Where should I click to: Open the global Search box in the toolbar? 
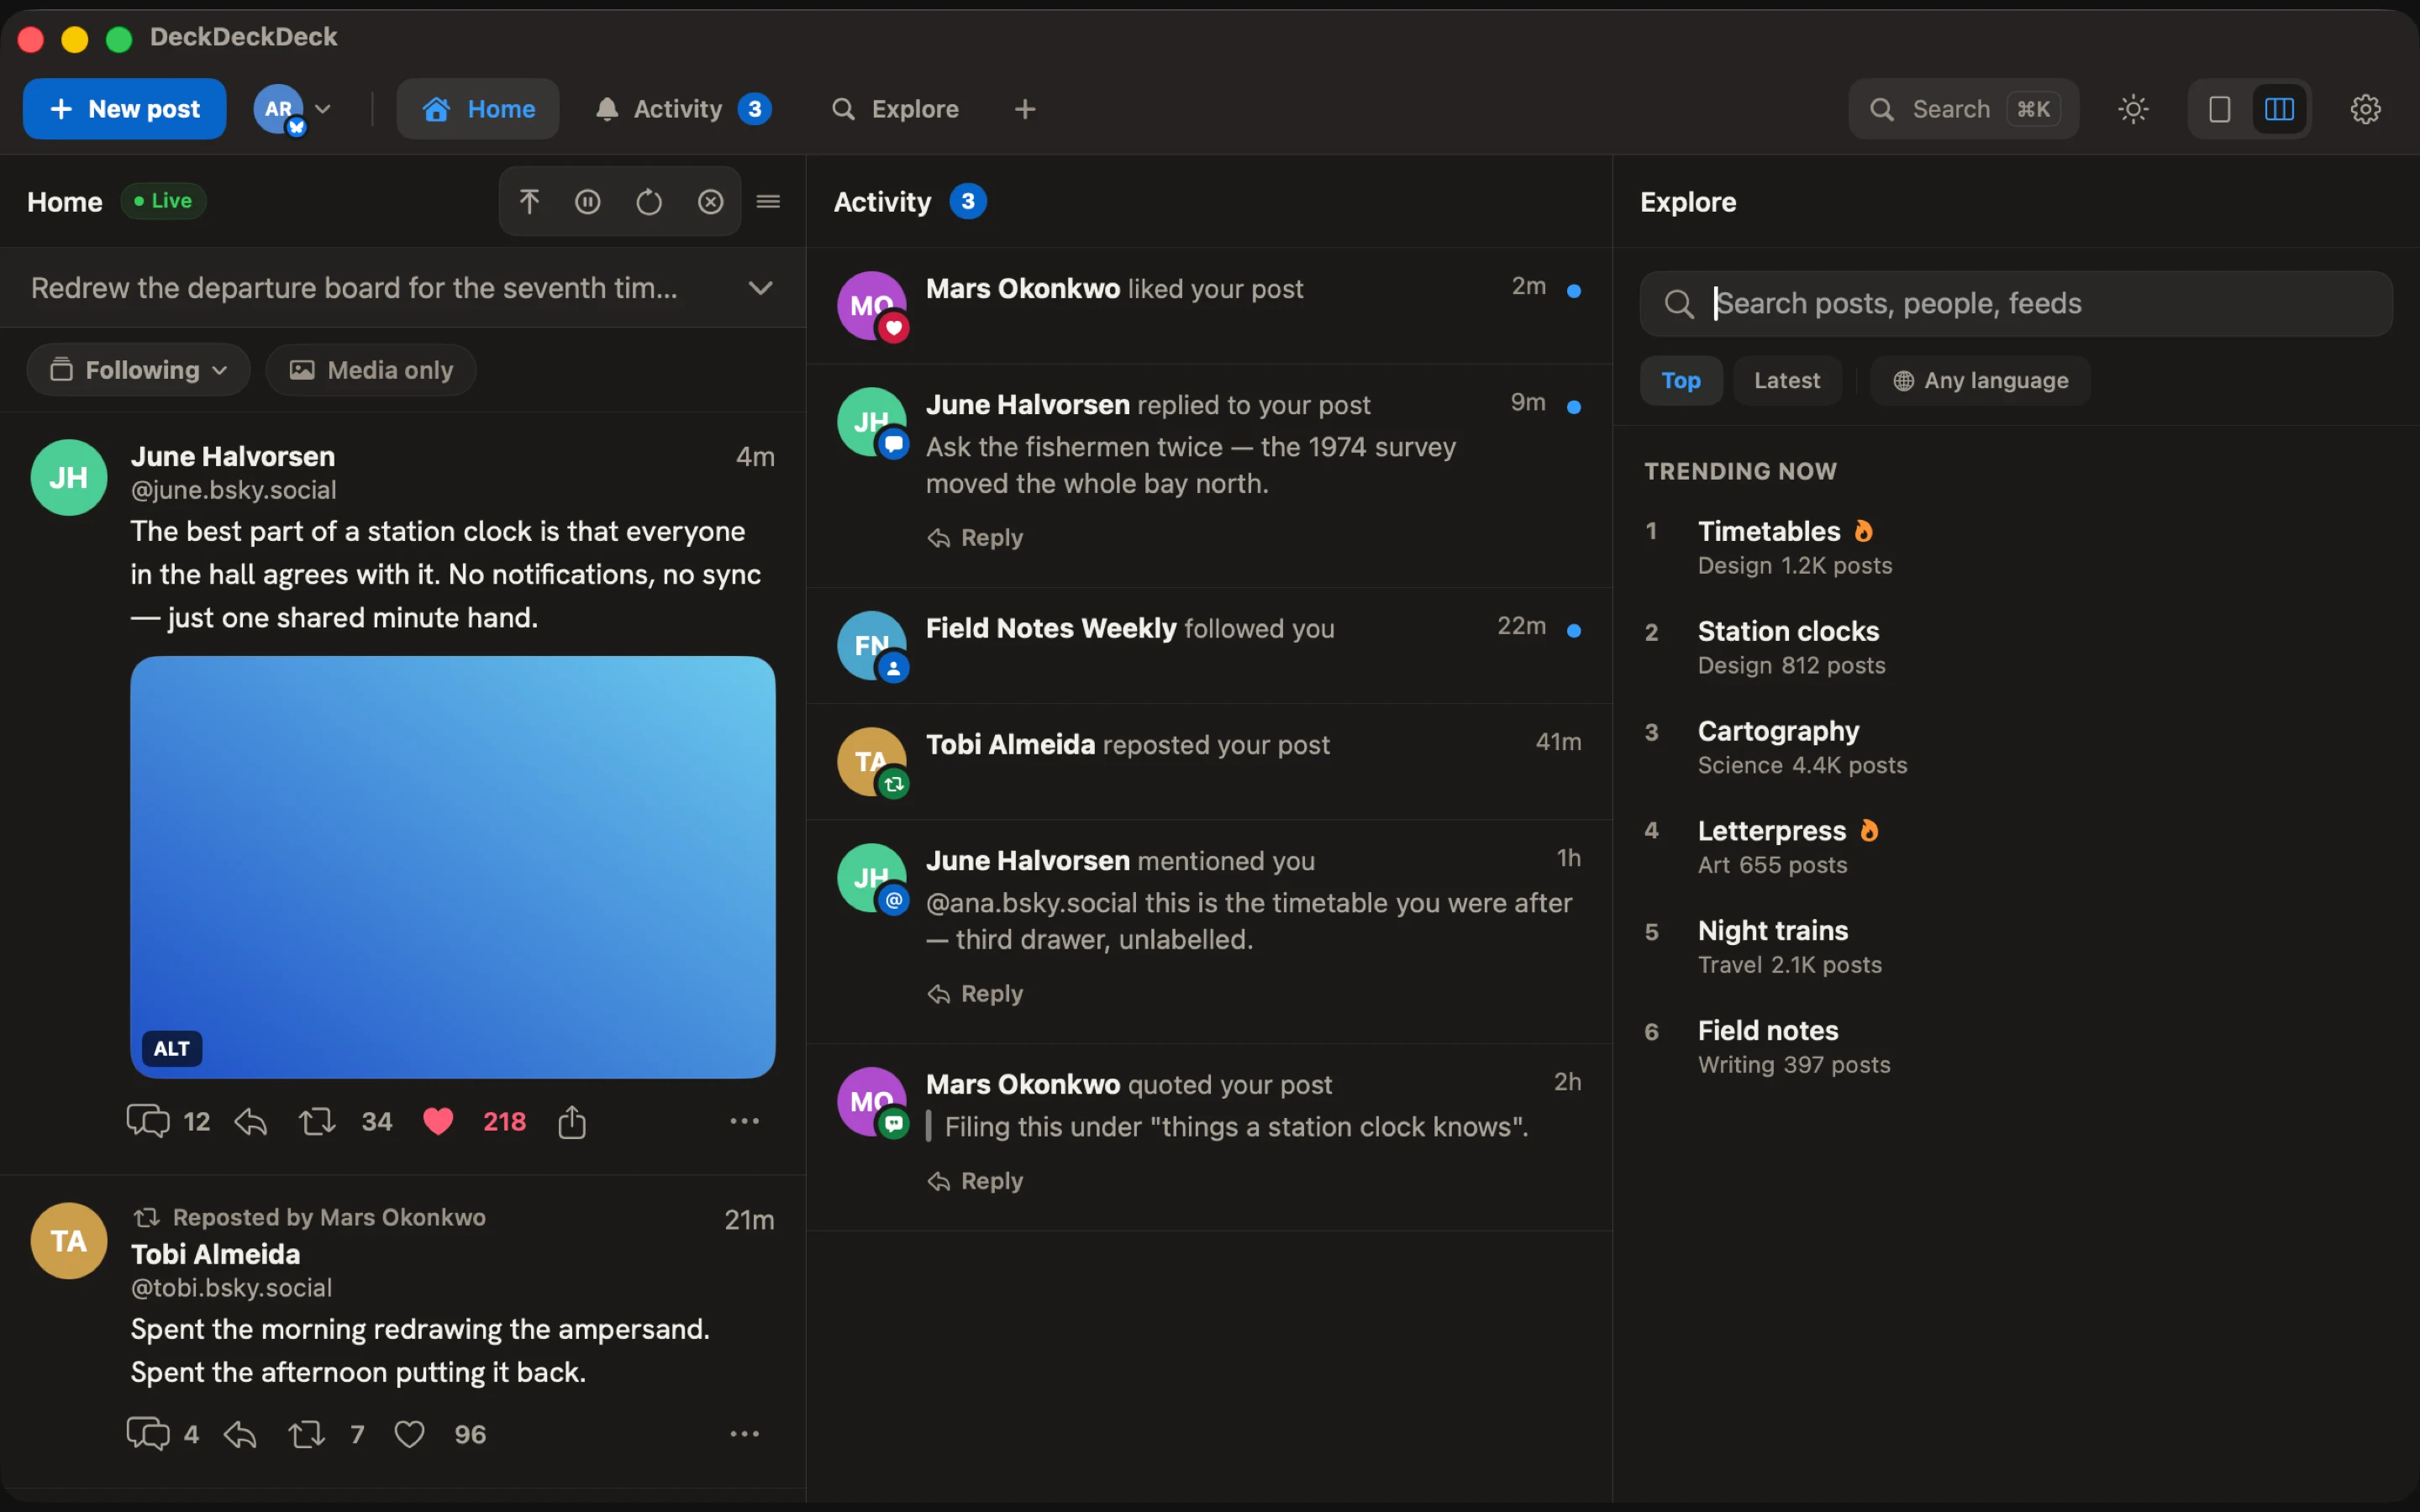point(1963,109)
